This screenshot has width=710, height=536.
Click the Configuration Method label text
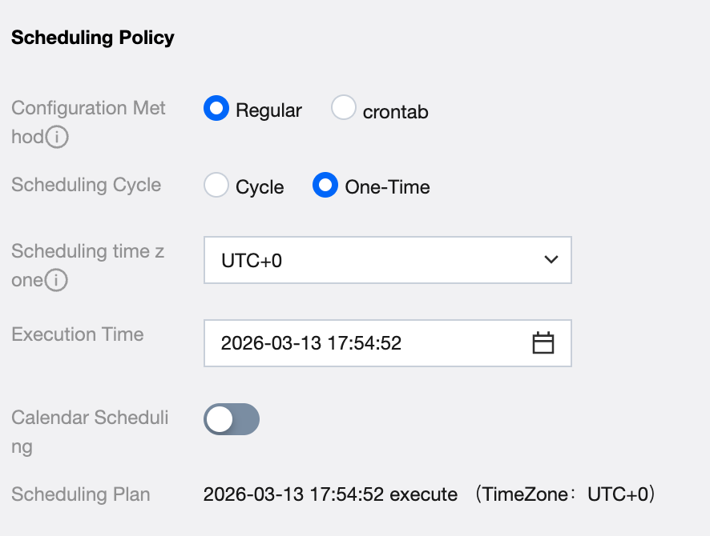click(88, 109)
